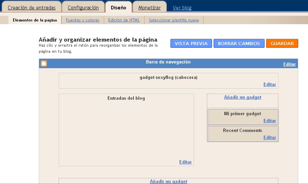This screenshot has width=308, height=184.
Task: Edit the Recent Comments widget
Action: 270,137
